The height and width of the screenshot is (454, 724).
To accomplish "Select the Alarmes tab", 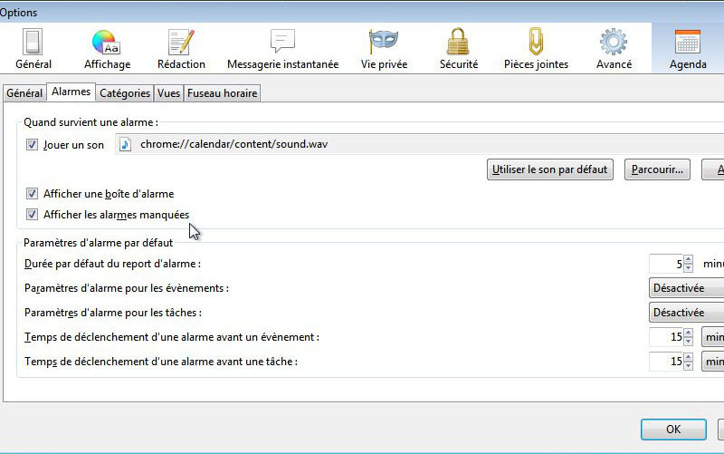I will click(71, 92).
